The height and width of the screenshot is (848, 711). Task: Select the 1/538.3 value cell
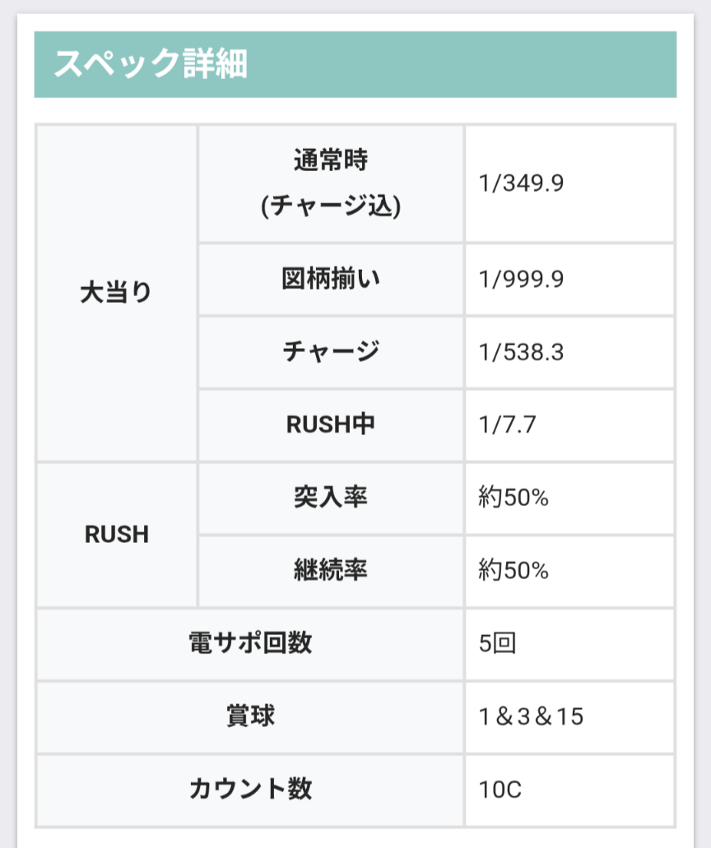click(521, 352)
